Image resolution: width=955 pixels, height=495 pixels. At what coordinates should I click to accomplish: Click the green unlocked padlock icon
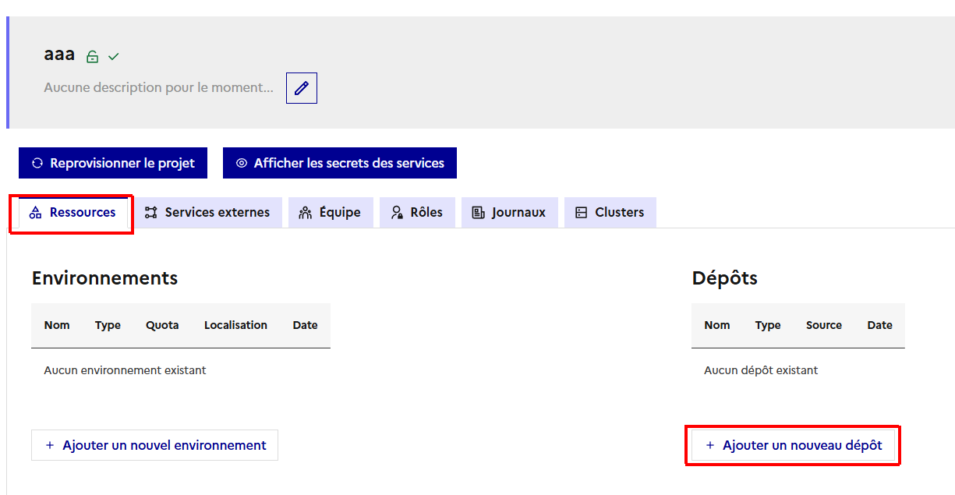click(93, 57)
